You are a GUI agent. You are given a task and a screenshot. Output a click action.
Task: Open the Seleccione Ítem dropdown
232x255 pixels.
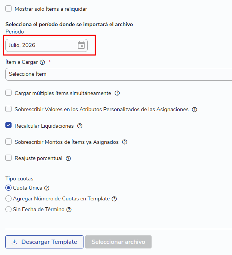pyautogui.click(x=119, y=74)
